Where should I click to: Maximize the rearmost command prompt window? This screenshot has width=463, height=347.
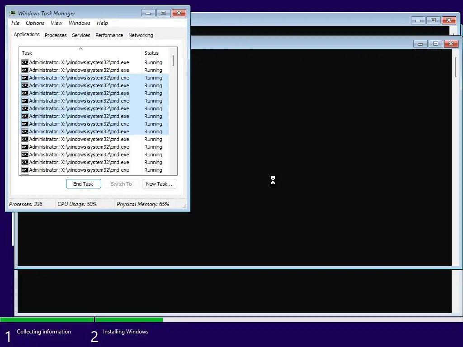pyautogui.click(x=434, y=20)
